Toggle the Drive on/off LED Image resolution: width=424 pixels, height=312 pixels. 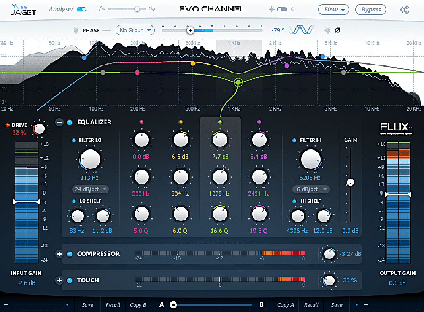click(8, 125)
